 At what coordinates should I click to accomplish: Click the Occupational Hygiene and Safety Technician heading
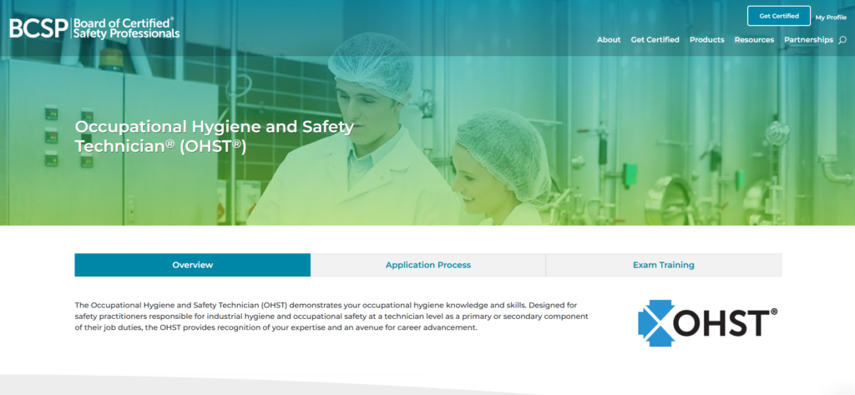click(x=215, y=136)
